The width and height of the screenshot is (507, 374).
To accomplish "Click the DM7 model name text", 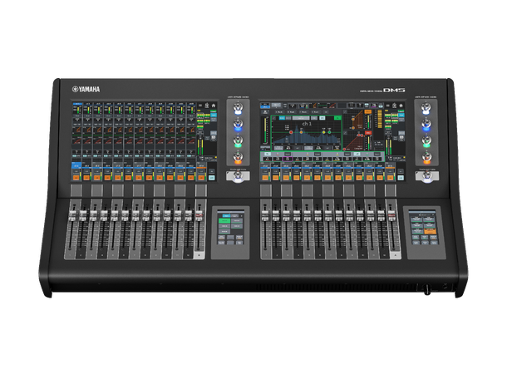I will tap(394, 90).
